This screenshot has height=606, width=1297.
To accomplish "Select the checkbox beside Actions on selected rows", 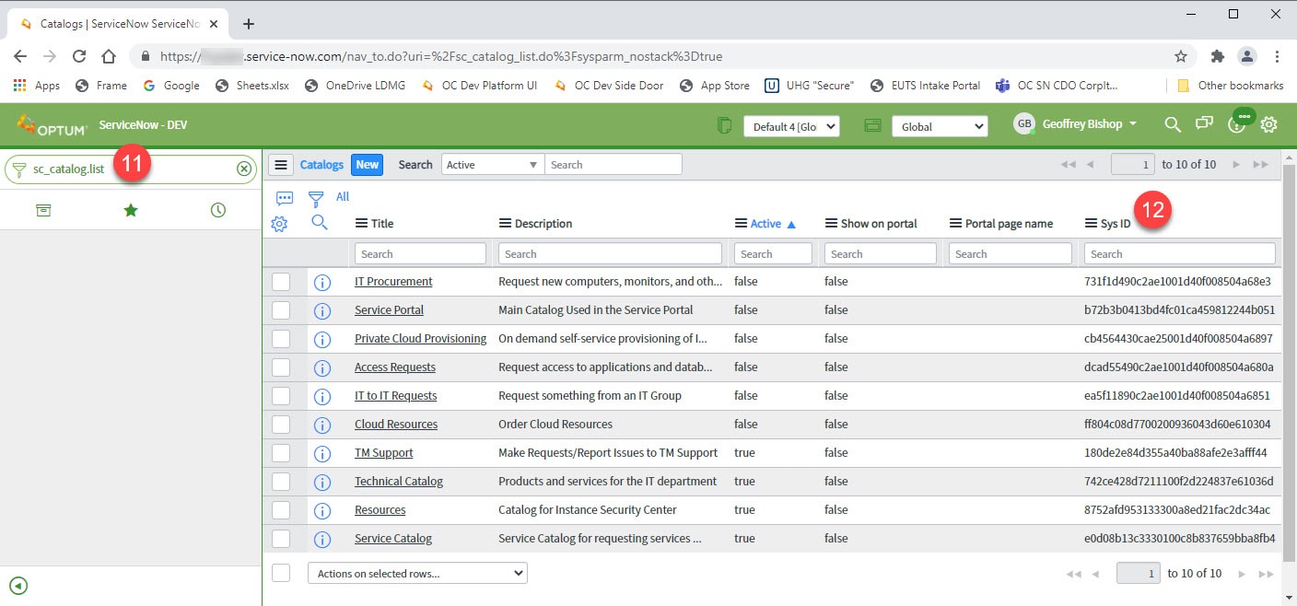I will tap(281, 572).
